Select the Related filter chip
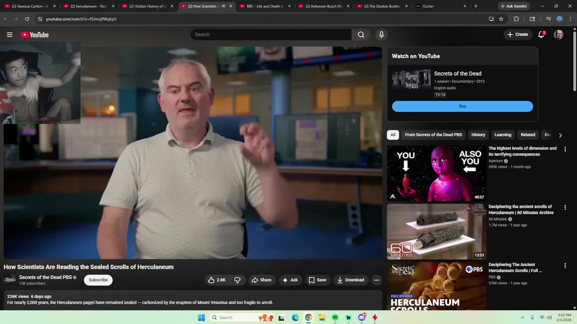This screenshot has height=324, width=577. (x=528, y=135)
